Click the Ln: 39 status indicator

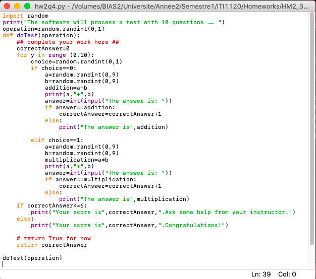click(260, 274)
